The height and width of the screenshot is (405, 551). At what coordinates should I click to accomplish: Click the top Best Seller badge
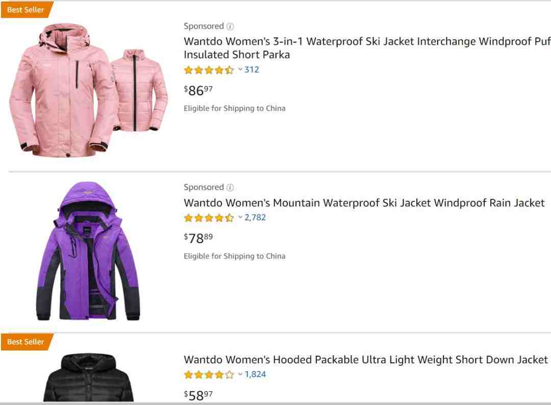tap(27, 10)
